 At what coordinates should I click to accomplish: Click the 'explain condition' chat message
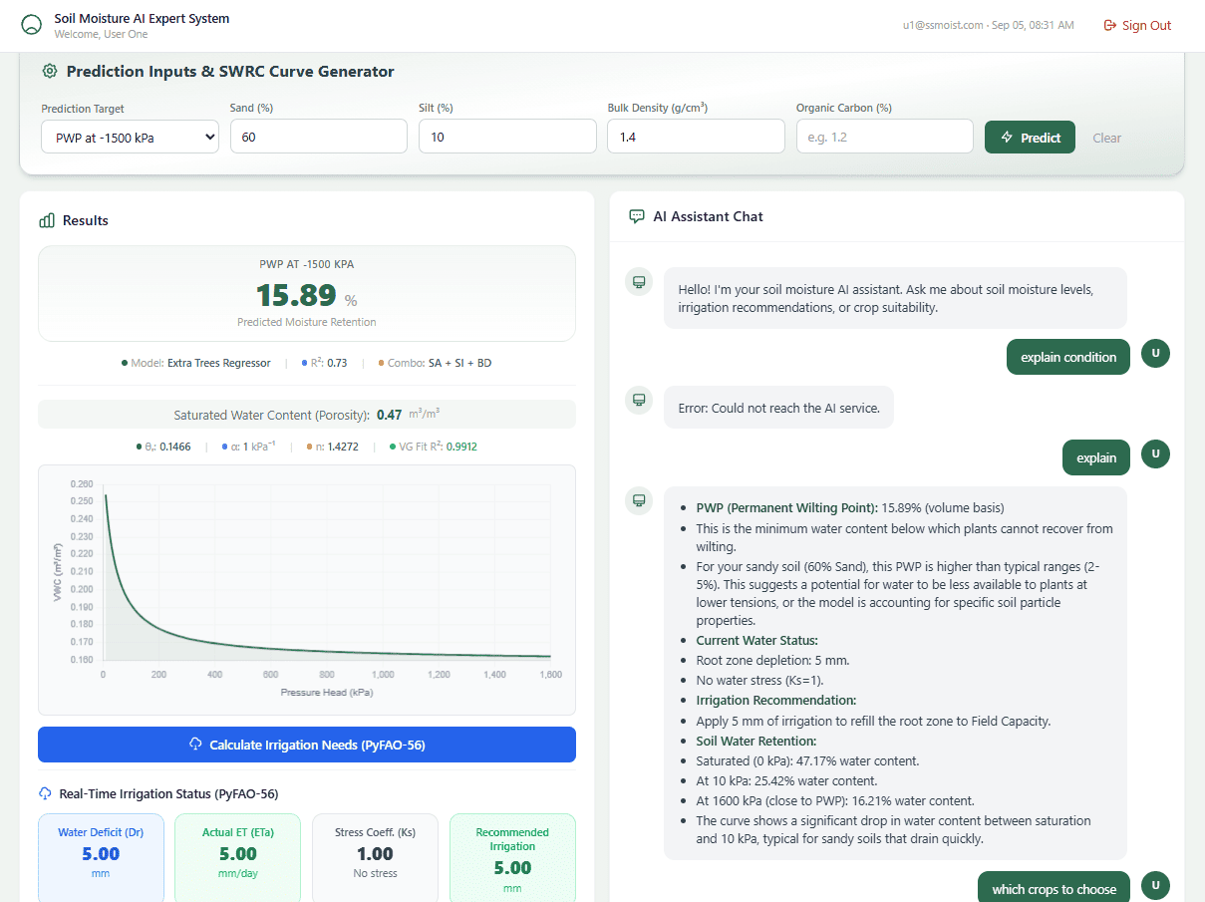(1068, 357)
